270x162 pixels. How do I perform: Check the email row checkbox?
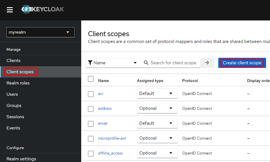[x=91, y=124]
